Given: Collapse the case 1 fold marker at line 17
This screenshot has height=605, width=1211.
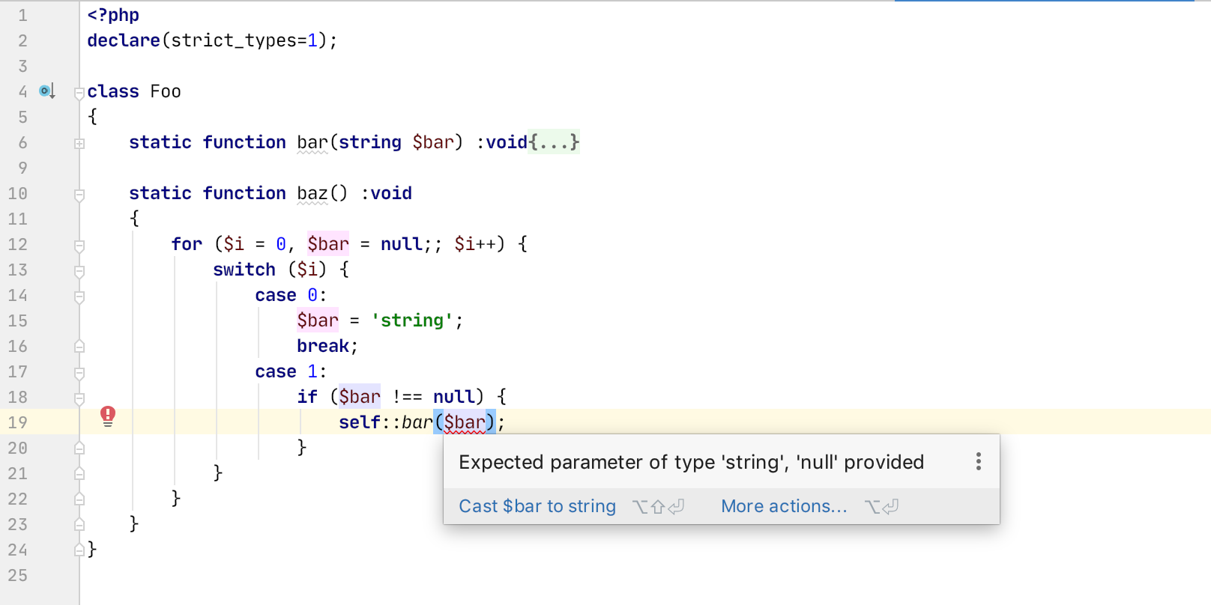Looking at the screenshot, I should pos(79,373).
